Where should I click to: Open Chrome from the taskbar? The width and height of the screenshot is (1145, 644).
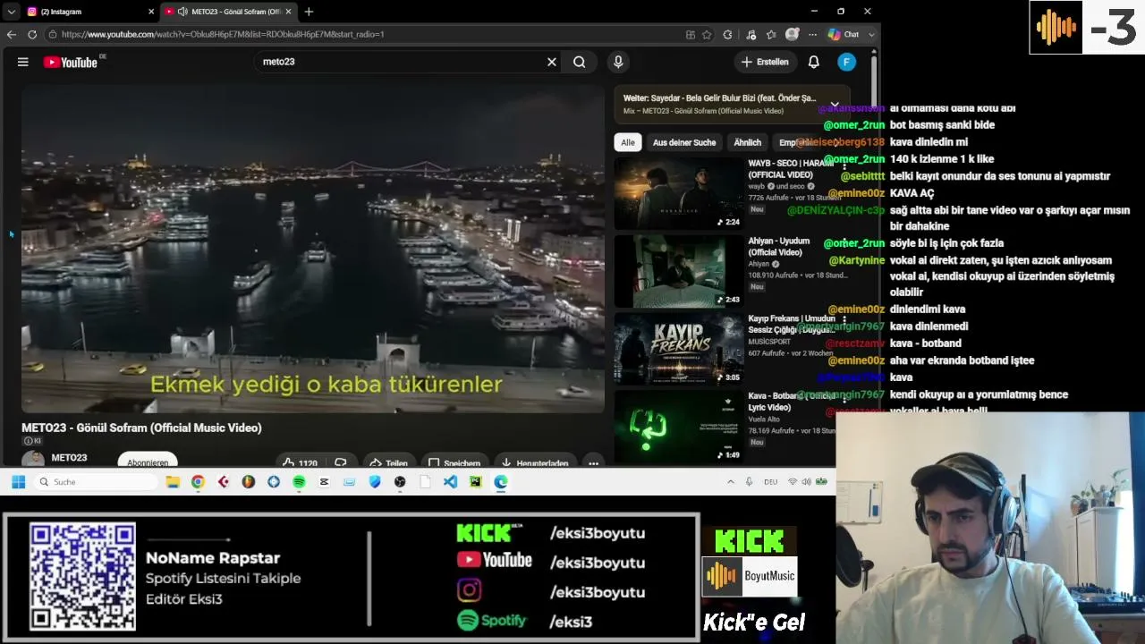click(x=198, y=482)
